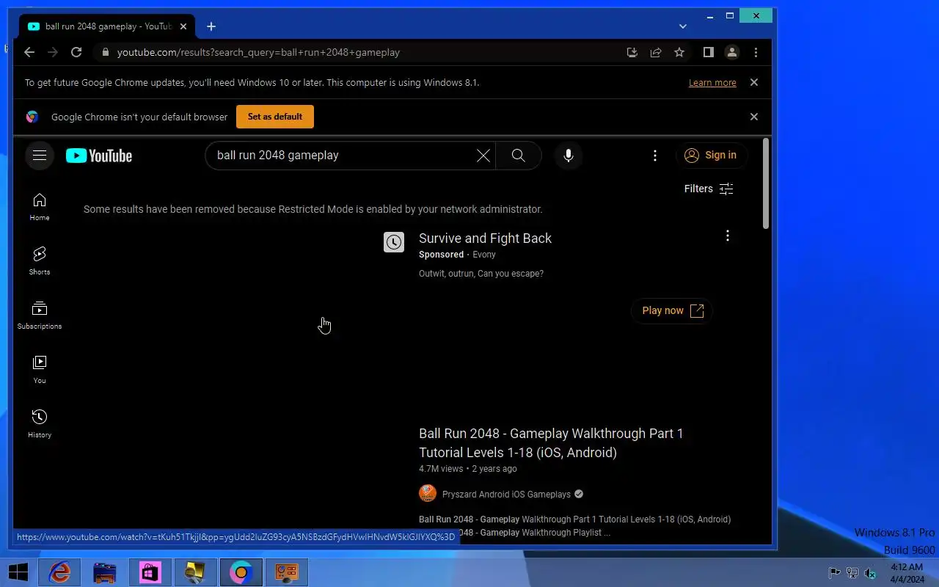Go back with browser back arrow

coord(29,52)
